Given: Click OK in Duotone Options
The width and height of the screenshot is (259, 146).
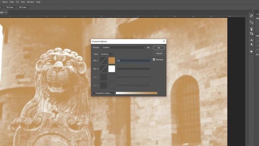Looking at the screenshot, I should click(x=159, y=48).
